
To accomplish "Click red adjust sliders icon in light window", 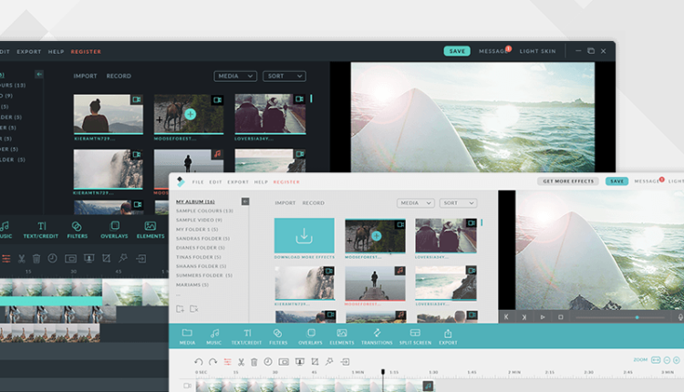I will [227, 362].
